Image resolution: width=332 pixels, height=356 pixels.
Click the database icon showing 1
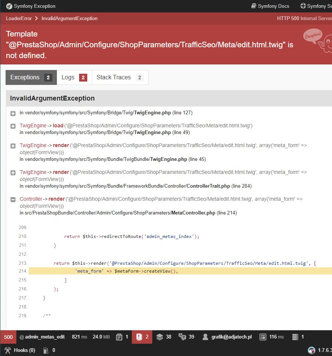[295, 337]
